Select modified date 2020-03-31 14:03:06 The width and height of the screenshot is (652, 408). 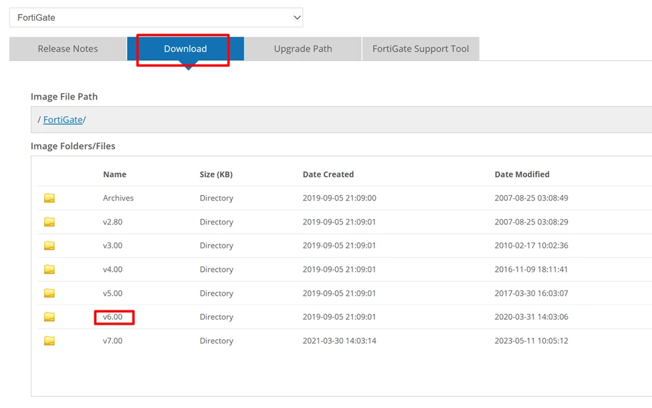tap(531, 317)
